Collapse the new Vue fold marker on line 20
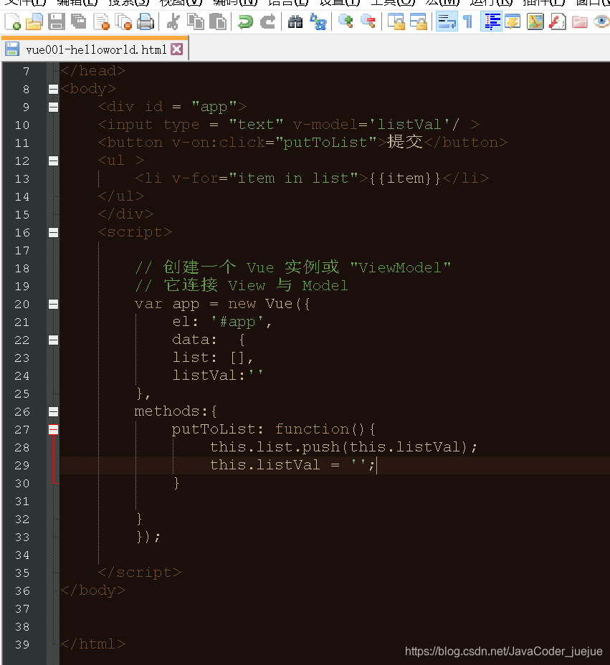 coord(54,304)
